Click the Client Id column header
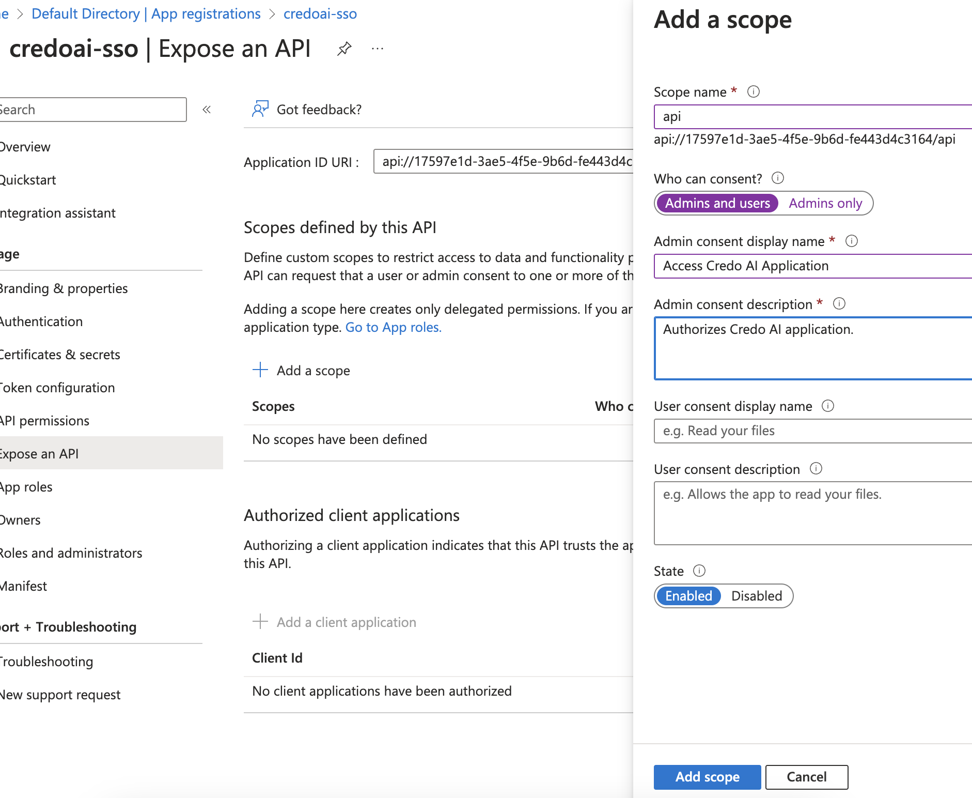 click(x=277, y=658)
